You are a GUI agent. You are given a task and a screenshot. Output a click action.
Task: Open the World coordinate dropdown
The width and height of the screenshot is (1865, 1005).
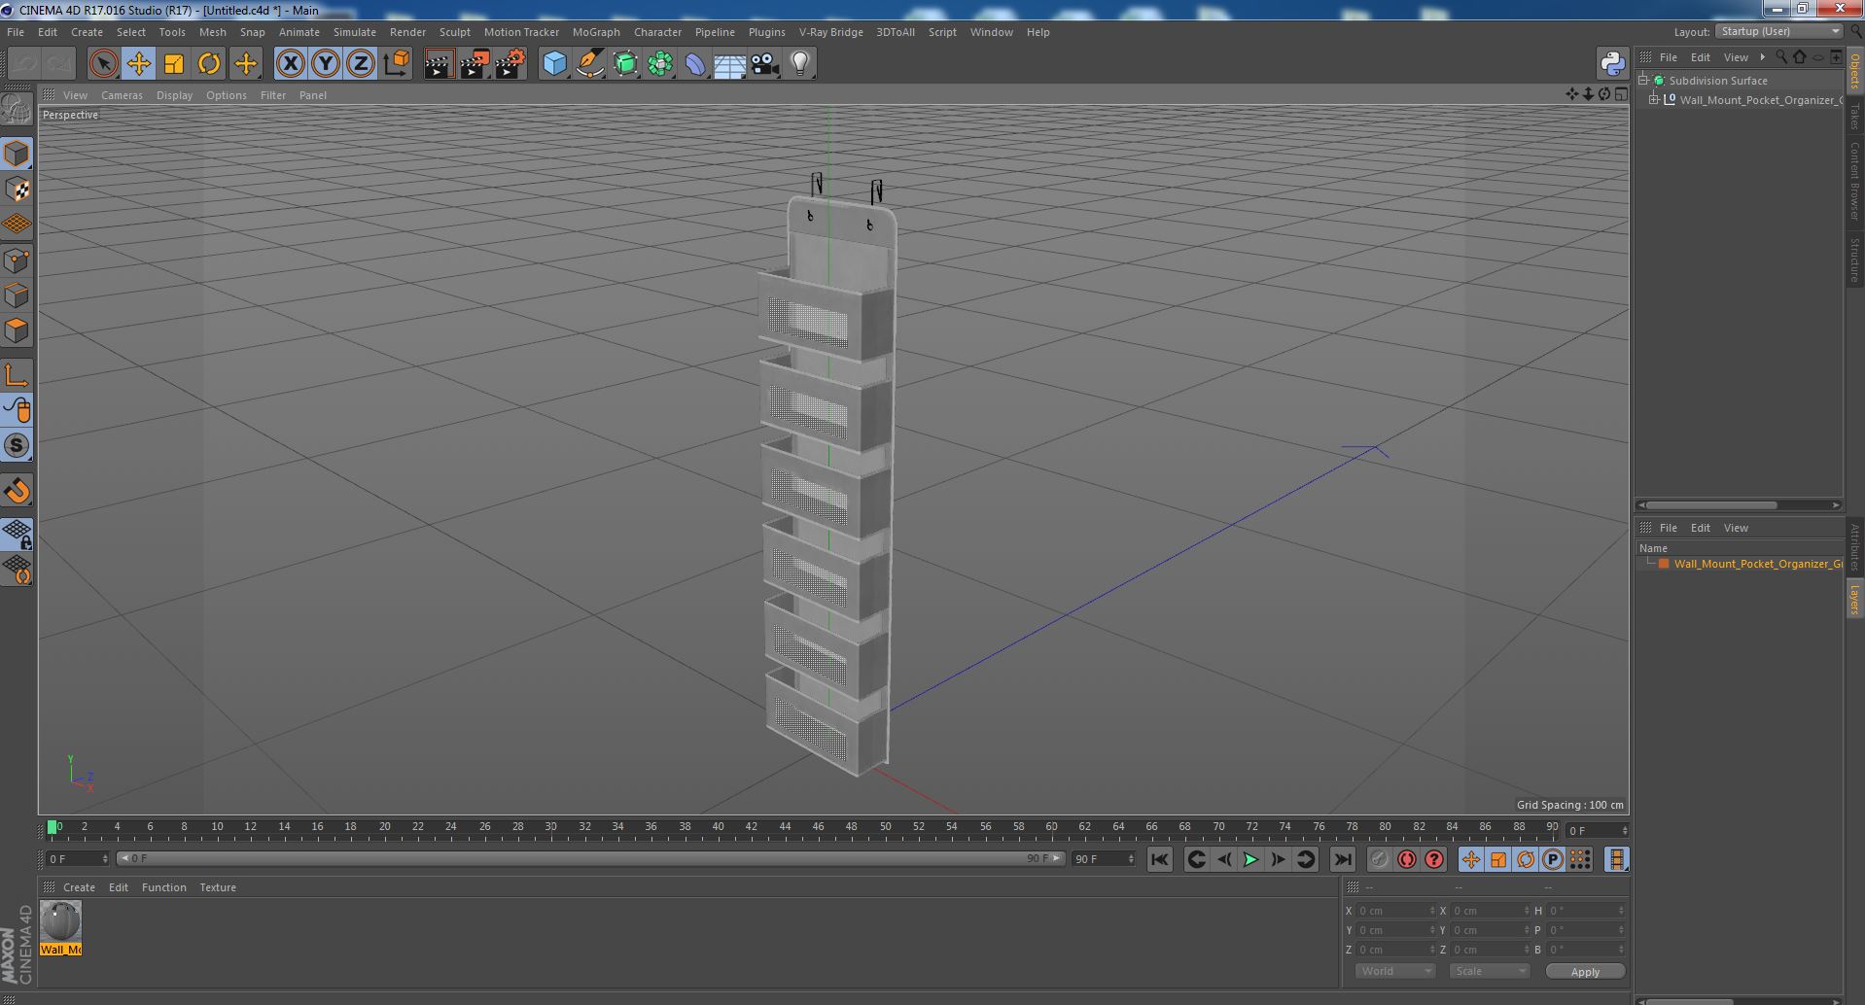(1395, 971)
